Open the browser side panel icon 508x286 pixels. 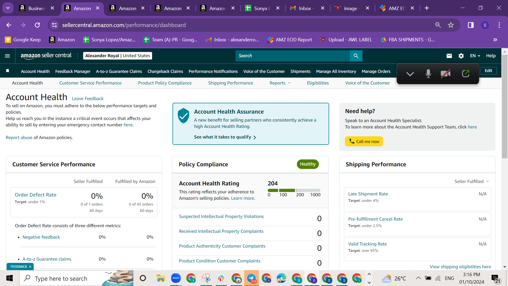pos(471,25)
